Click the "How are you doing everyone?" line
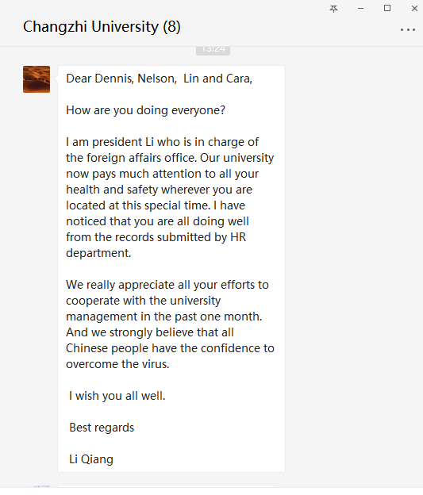 pyautogui.click(x=146, y=110)
